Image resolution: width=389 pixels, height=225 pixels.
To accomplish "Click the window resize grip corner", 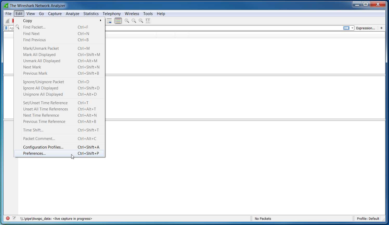I will (x=383, y=219).
